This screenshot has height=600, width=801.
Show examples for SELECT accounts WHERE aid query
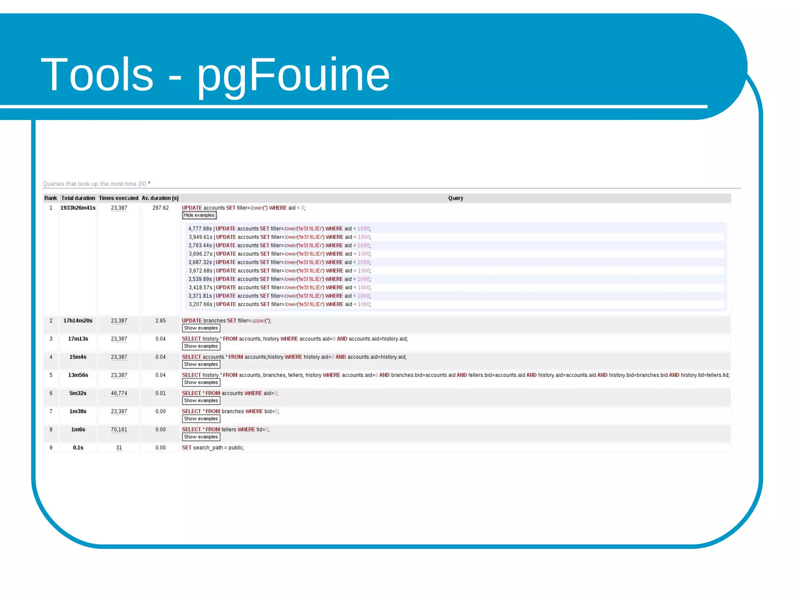tap(201, 400)
